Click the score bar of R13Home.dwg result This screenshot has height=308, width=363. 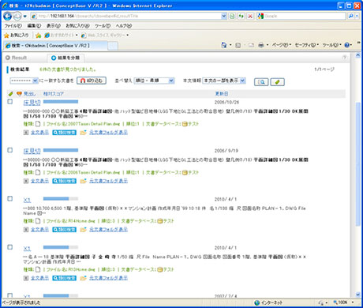click(x=61, y=247)
